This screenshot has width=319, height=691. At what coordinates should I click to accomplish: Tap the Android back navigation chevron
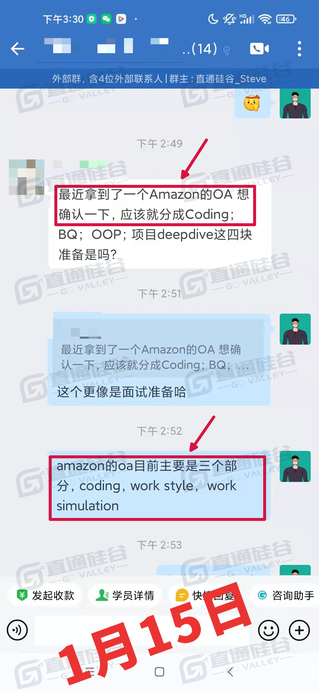[x=231, y=672]
